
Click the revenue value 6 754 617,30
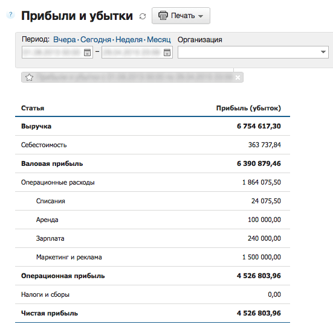point(259,126)
